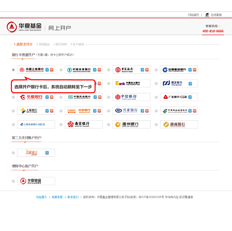Click the blue 定 badge on 中国工商银行
232x231 pixels.
(x=47, y=70)
